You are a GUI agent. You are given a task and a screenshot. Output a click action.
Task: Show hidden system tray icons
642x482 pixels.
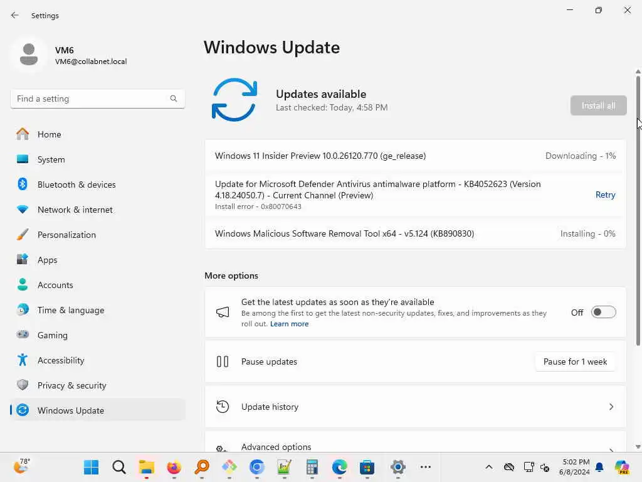(x=489, y=467)
